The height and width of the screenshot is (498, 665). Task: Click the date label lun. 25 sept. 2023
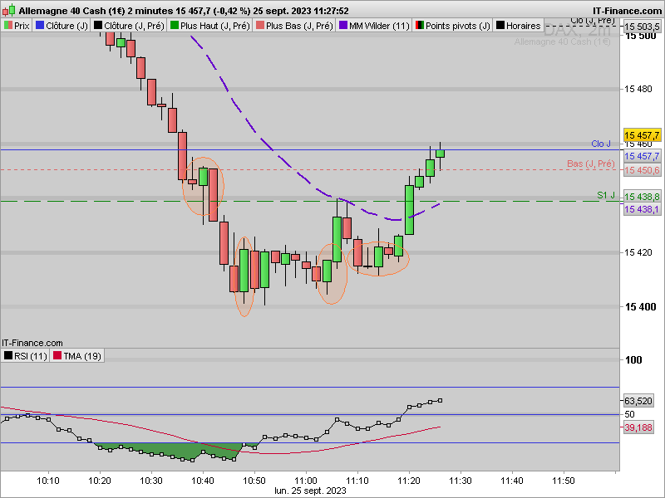pyautogui.click(x=310, y=491)
